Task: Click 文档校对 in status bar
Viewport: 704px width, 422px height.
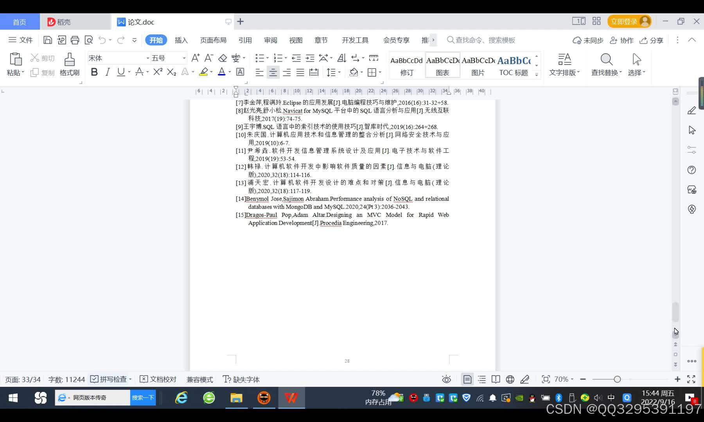Action: [158, 379]
